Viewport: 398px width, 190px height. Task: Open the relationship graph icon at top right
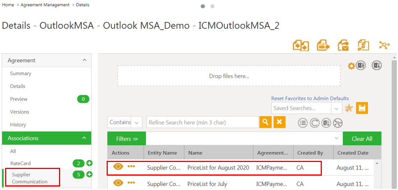pyautogui.click(x=384, y=45)
